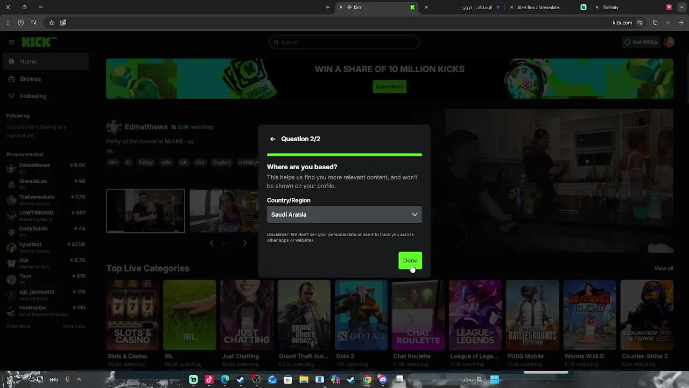
Task: Open the IRL category thumbnail
Action: tap(189, 315)
